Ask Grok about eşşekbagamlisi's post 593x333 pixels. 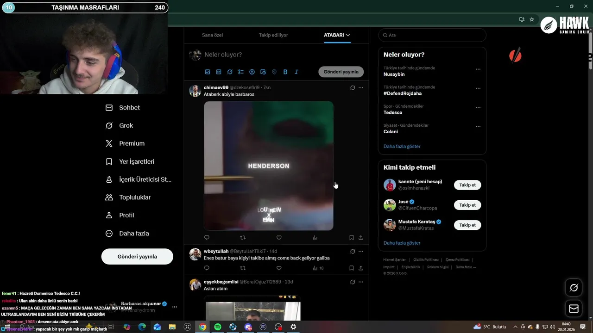[353, 282]
